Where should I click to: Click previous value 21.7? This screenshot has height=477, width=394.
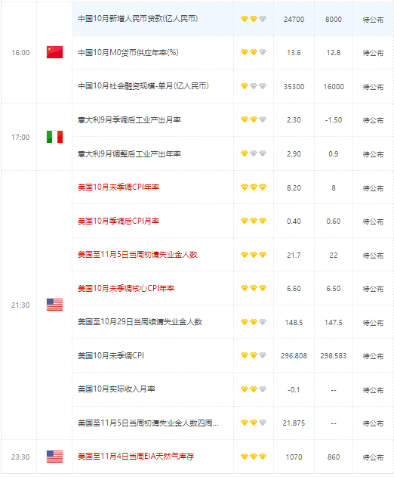click(x=294, y=256)
